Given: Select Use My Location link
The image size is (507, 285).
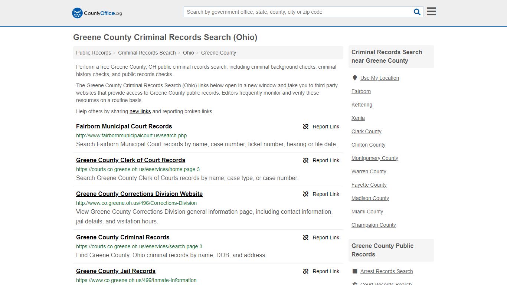Looking at the screenshot, I should pyautogui.click(x=380, y=78).
